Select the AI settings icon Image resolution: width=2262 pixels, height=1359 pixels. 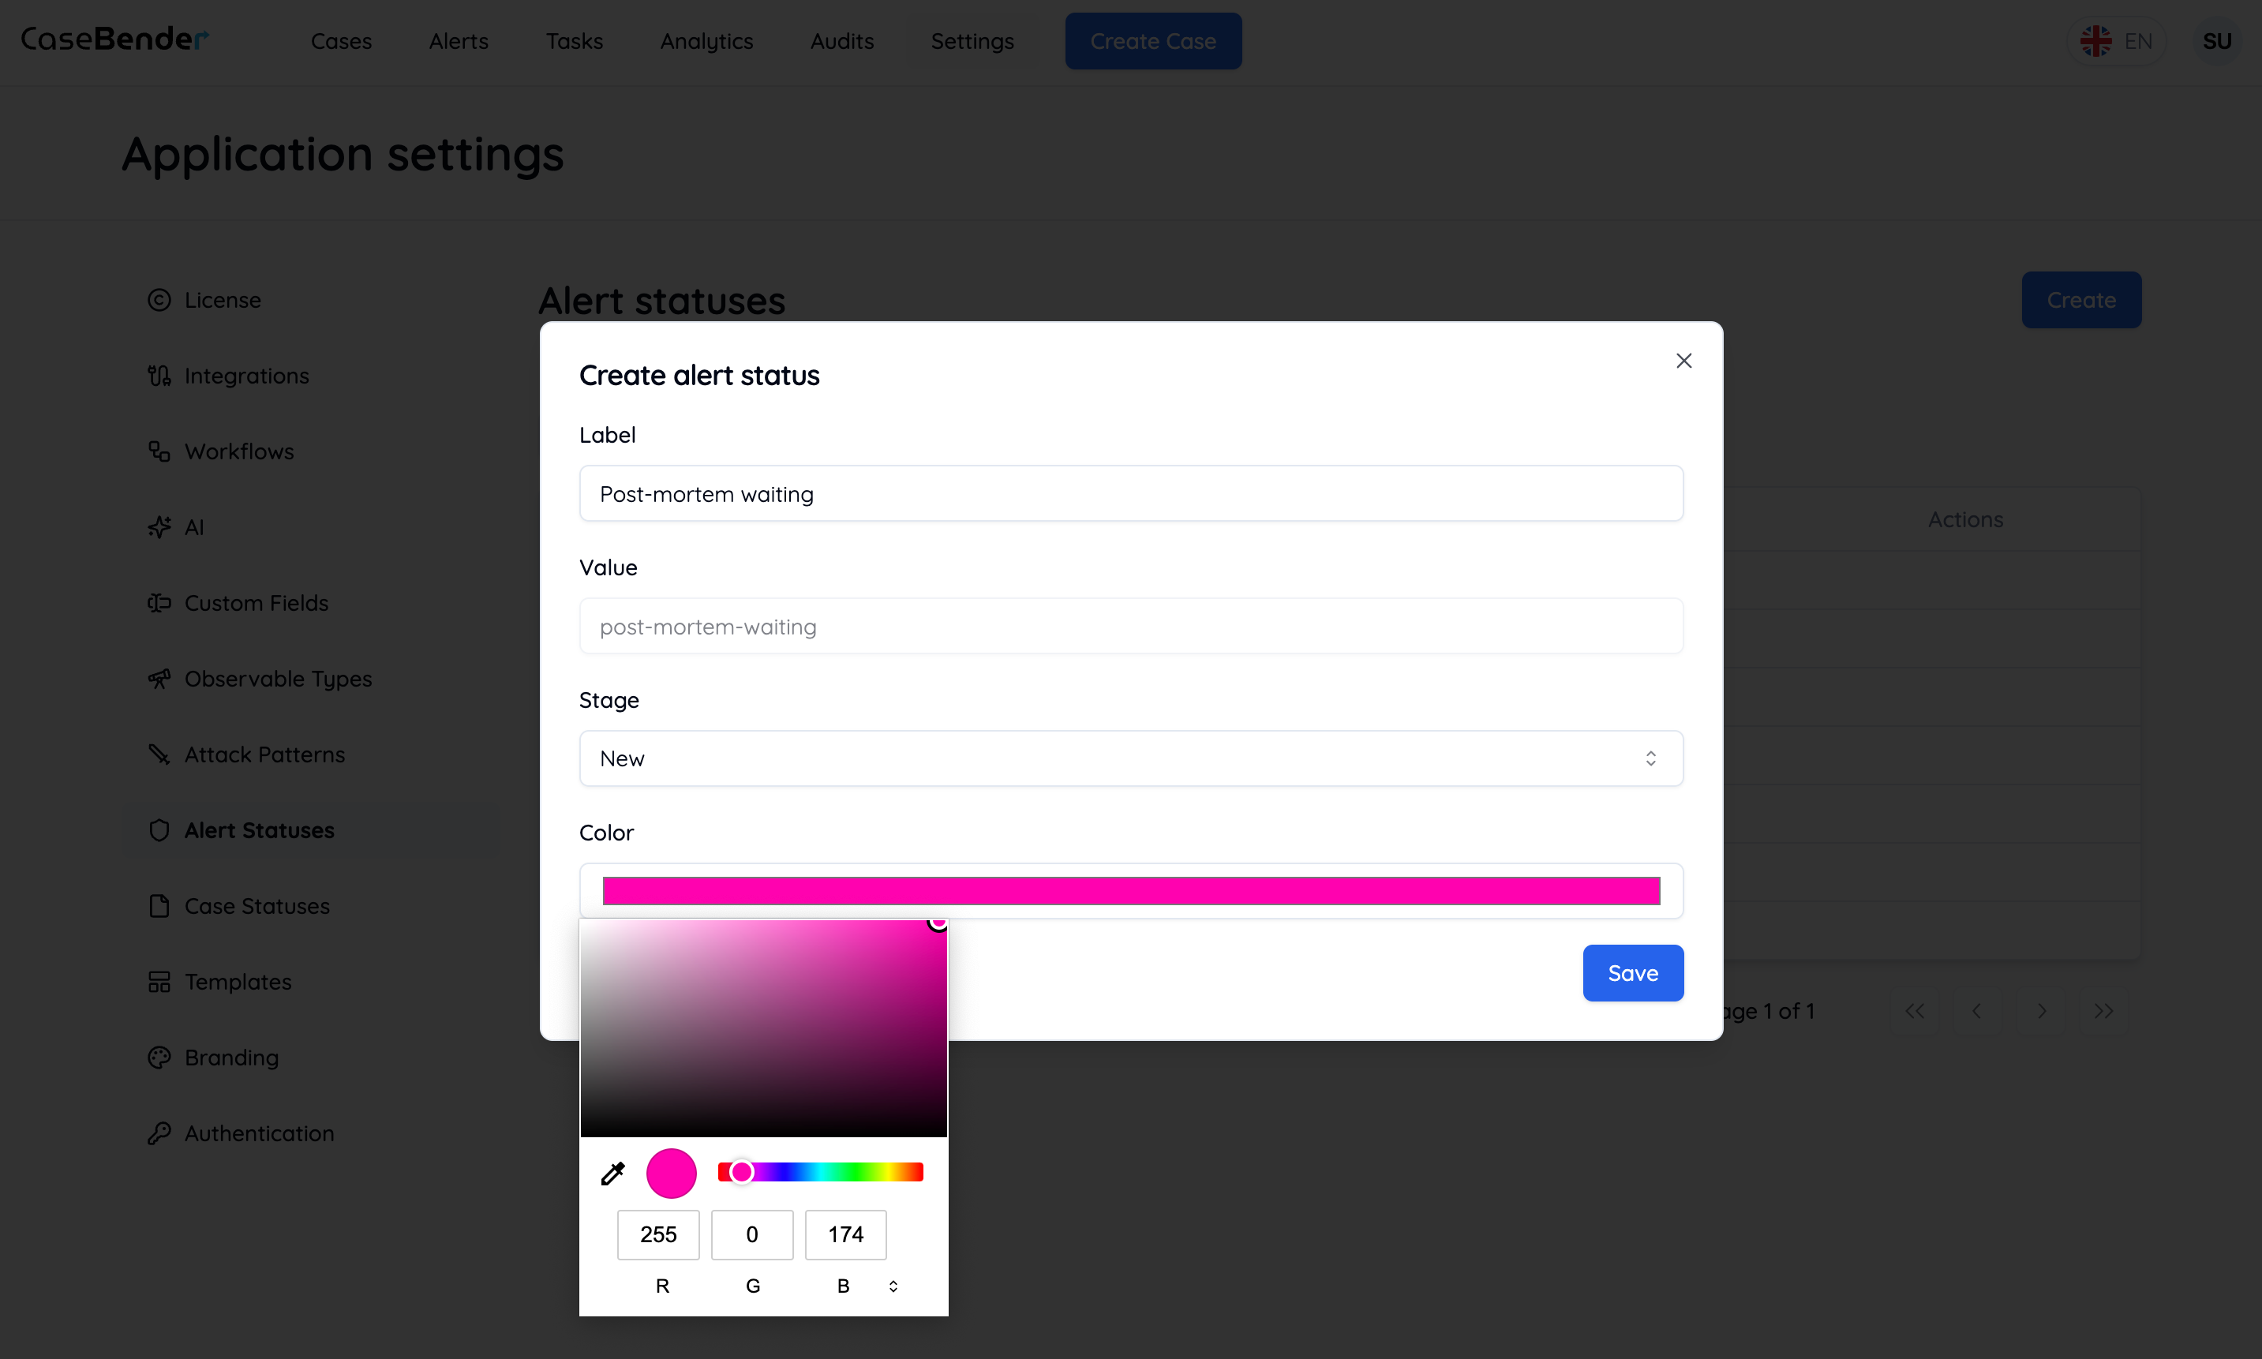[x=159, y=526]
